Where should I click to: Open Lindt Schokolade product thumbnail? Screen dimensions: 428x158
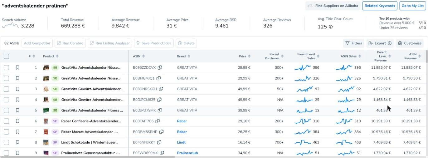click(46, 142)
